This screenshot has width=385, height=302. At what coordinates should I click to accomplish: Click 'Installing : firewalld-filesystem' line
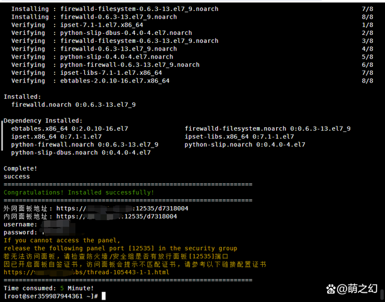point(115,9)
